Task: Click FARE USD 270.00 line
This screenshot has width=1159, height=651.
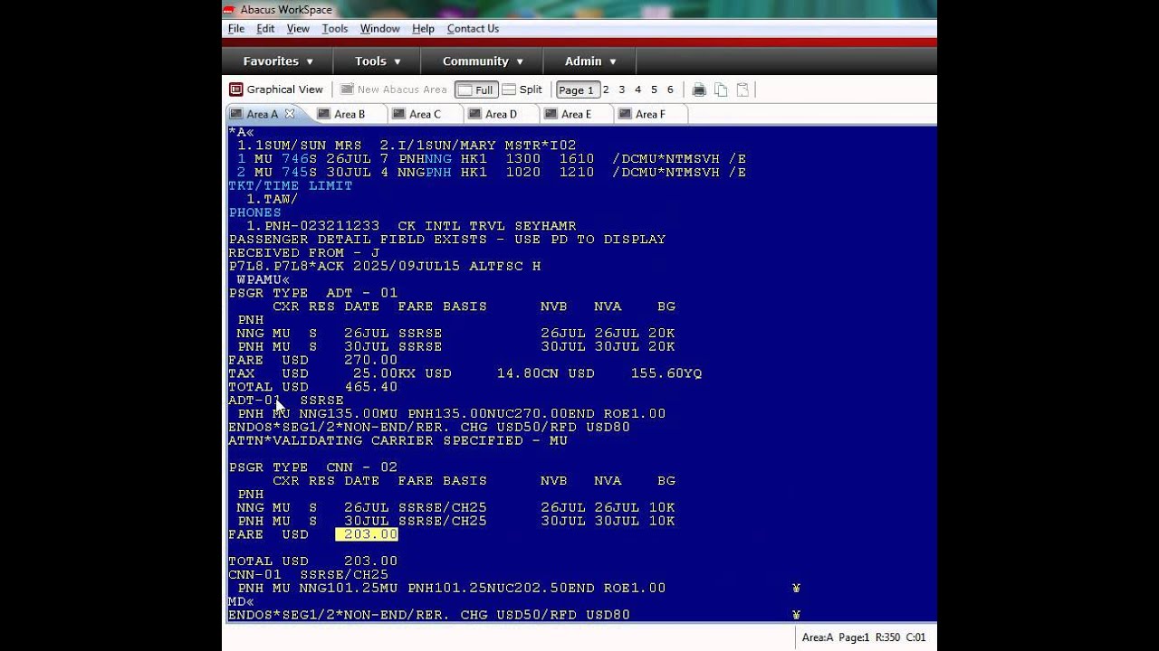Action: pos(313,360)
